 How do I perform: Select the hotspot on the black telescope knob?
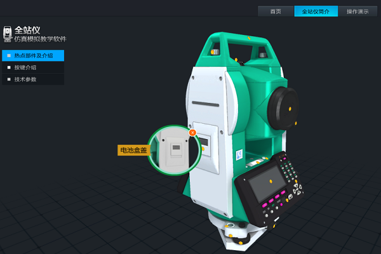290,109
